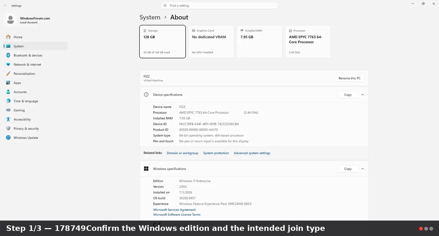Click the Device ID value text
This screenshot has width=439, height=236.
[x=209, y=124]
